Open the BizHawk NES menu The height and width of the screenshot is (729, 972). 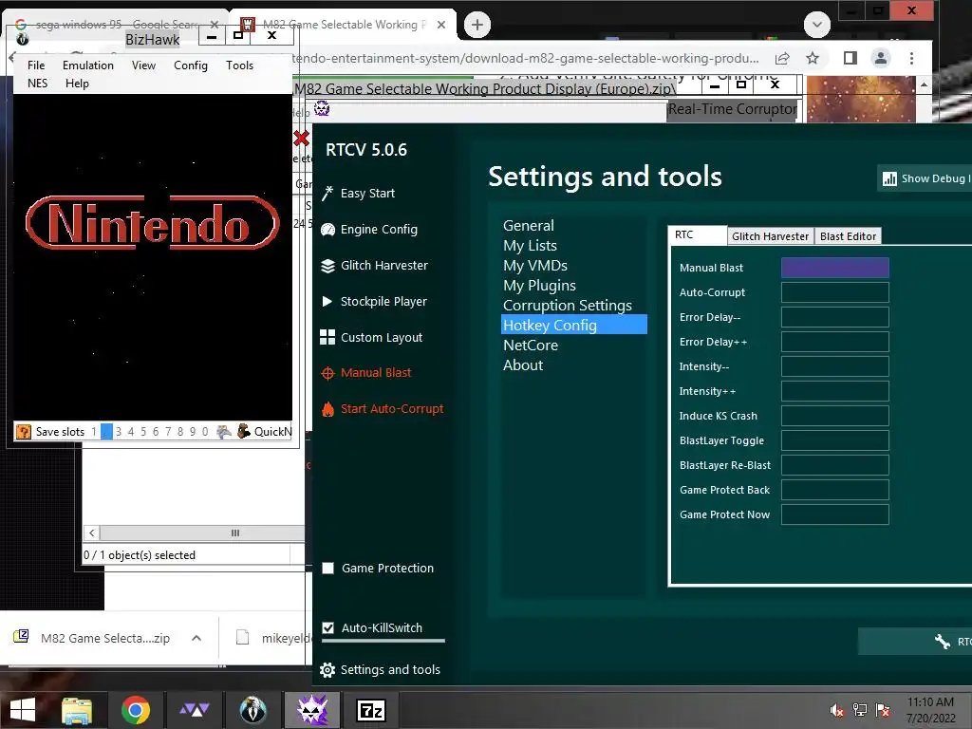pos(37,84)
